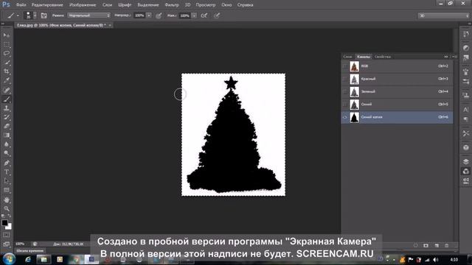
Task: Click the RGB channel thumbnail
Action: point(354,66)
